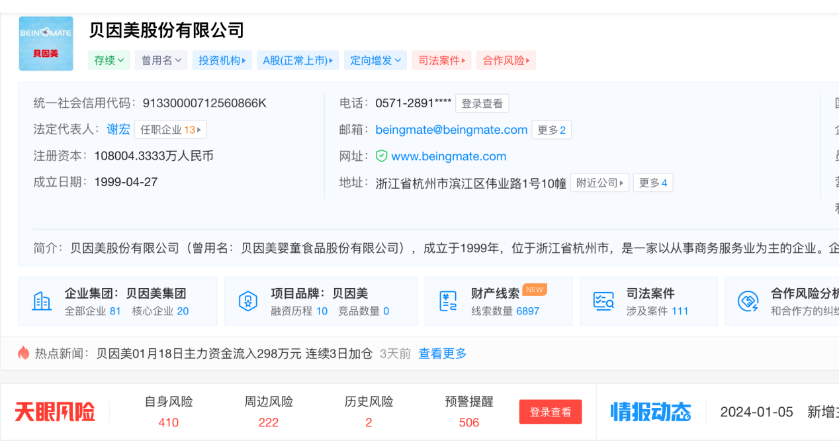The image size is (839, 441).
Task: Open the beingmate@beingmate.com email link
Action: (x=451, y=130)
